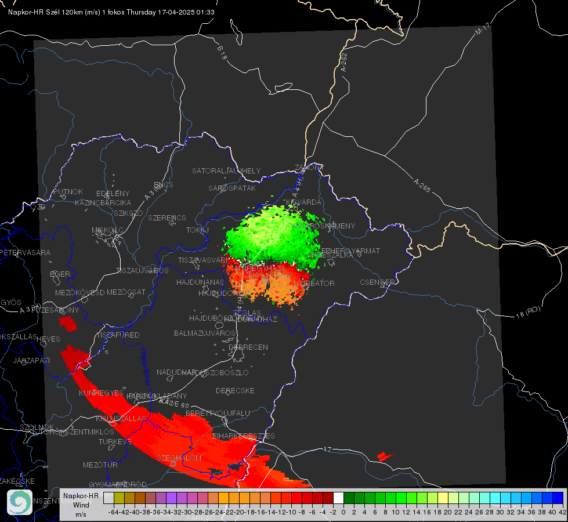Click the DEBRECEN city label
This screenshot has width=568, height=522.
[248, 347]
